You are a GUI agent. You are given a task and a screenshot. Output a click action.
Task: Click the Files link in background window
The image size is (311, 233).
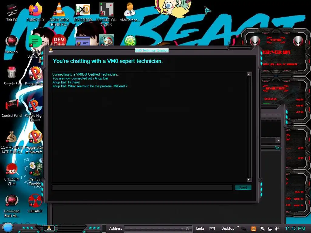(277, 148)
